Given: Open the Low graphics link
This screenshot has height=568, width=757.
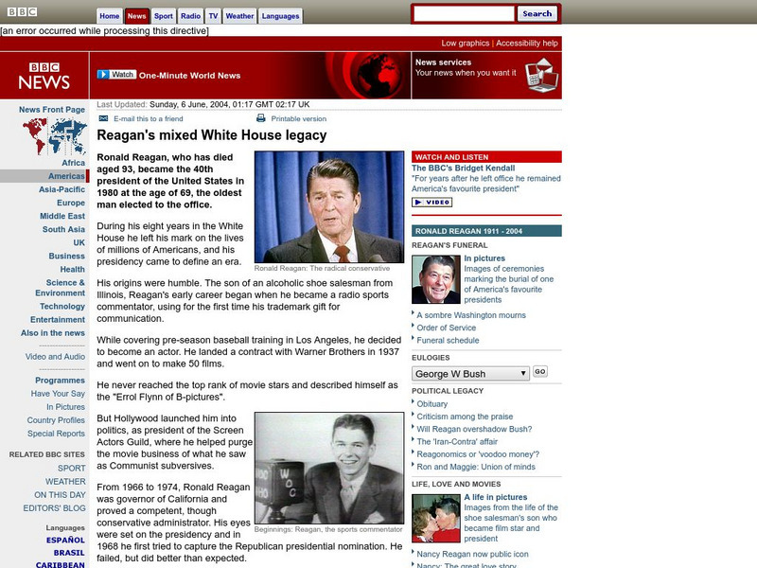Looking at the screenshot, I should coord(465,43).
